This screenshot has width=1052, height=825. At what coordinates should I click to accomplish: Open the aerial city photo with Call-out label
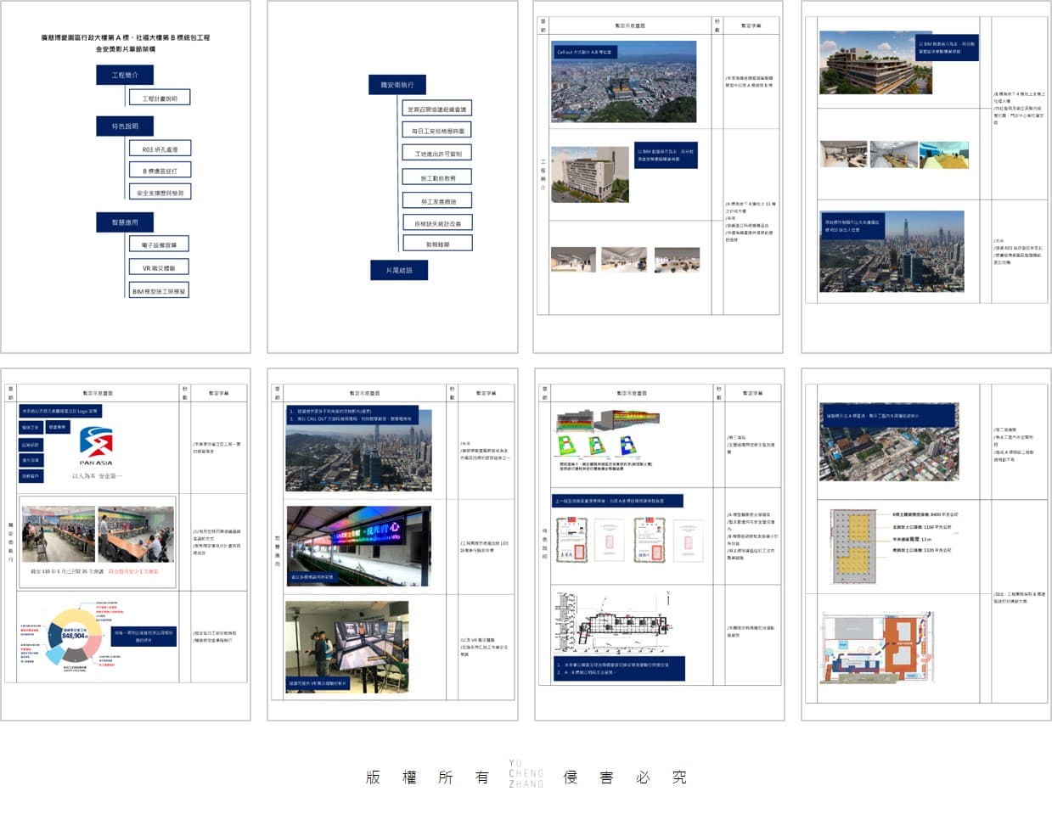tap(624, 82)
